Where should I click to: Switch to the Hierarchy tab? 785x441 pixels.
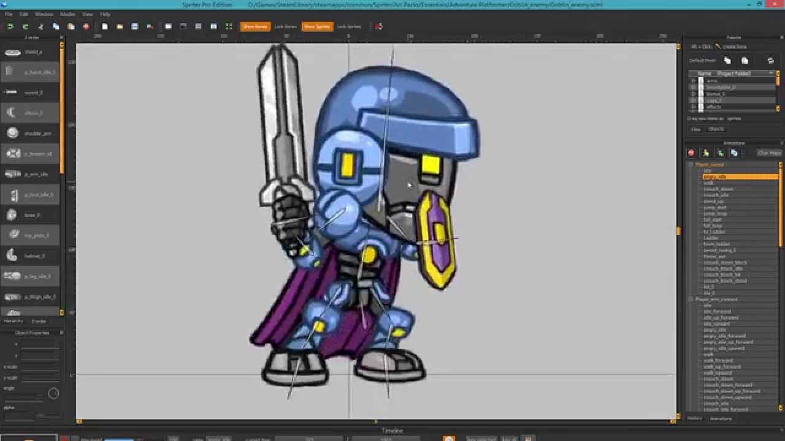coord(13,321)
